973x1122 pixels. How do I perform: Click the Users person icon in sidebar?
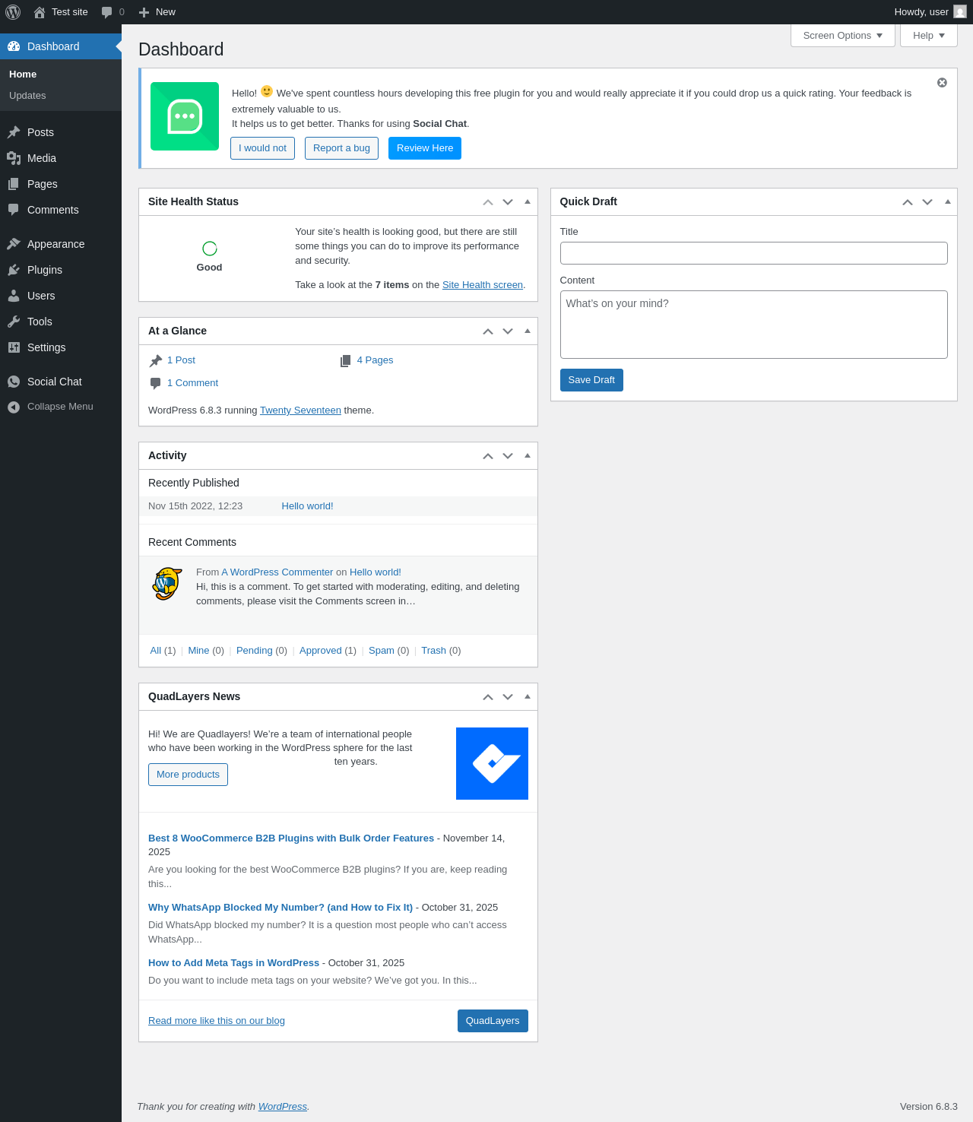pos(14,296)
